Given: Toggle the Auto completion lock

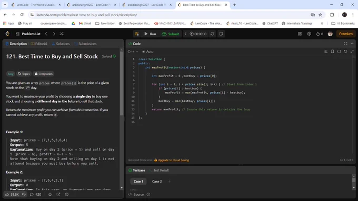Looking at the screenshot, I should coord(148,51).
